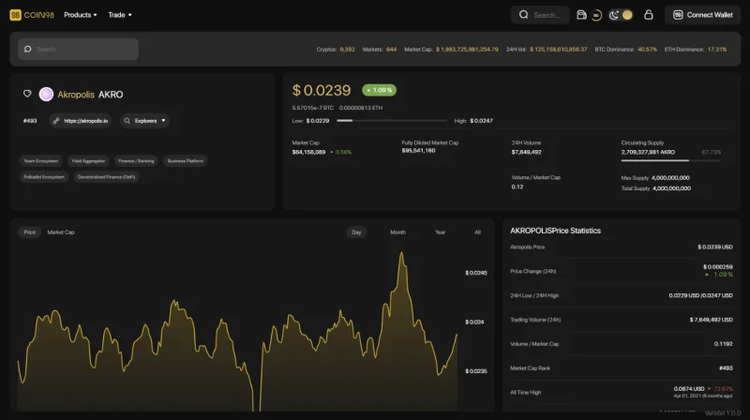The image size is (750, 420).
Task: Add Akropolis to favorites with the heart icon
Action: 27,94
